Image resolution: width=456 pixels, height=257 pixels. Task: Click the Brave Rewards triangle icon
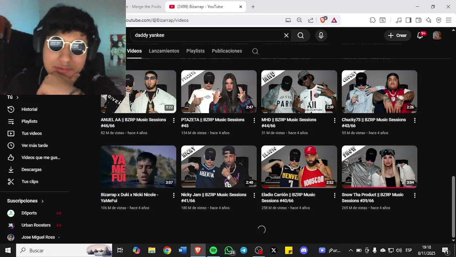(x=334, y=20)
